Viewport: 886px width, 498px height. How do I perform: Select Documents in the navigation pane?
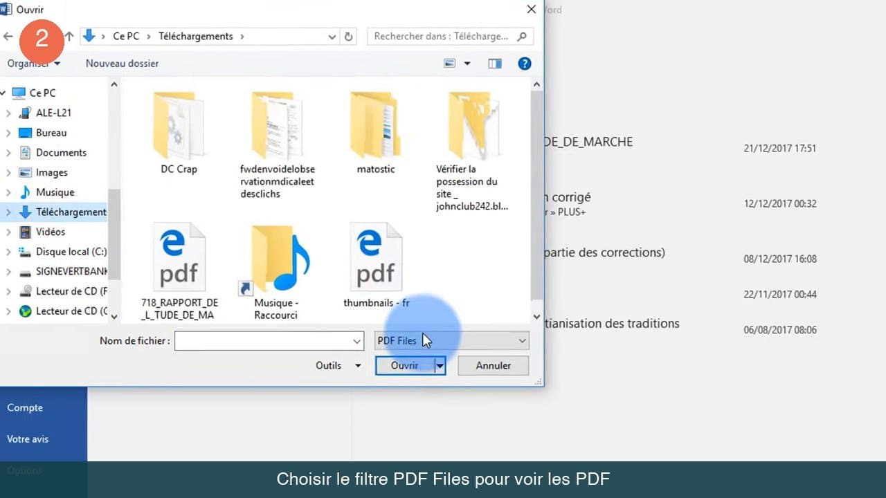61,153
